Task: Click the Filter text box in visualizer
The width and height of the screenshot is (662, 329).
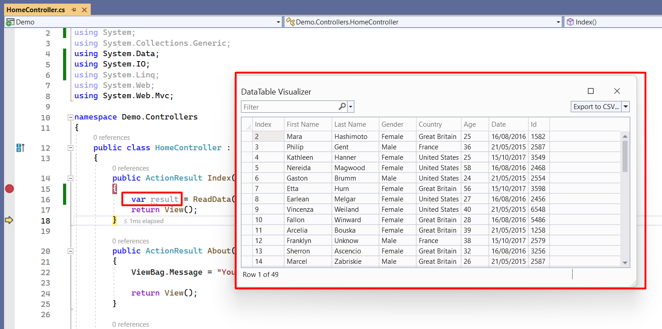Action: (x=289, y=107)
